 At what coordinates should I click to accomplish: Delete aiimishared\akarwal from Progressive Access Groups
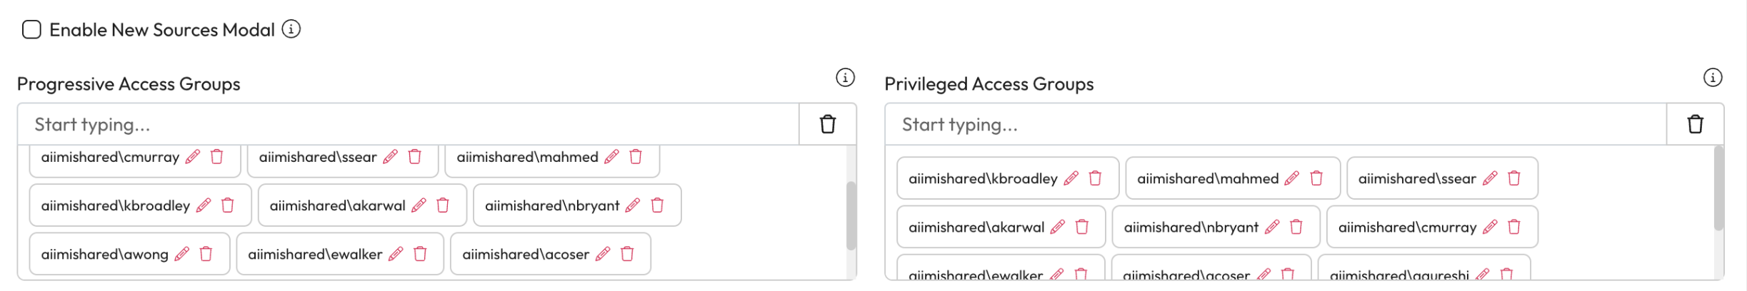point(443,205)
